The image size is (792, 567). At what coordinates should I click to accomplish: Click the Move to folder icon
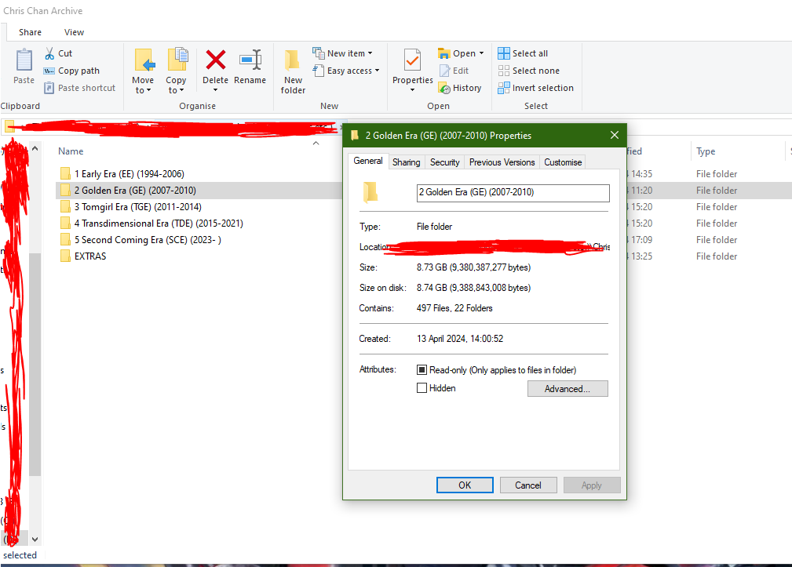144,60
